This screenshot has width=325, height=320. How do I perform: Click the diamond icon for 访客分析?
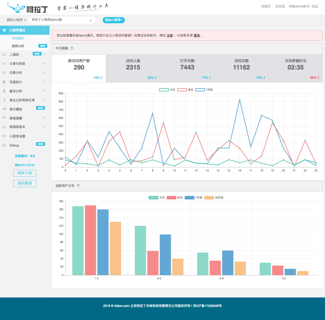point(4,73)
